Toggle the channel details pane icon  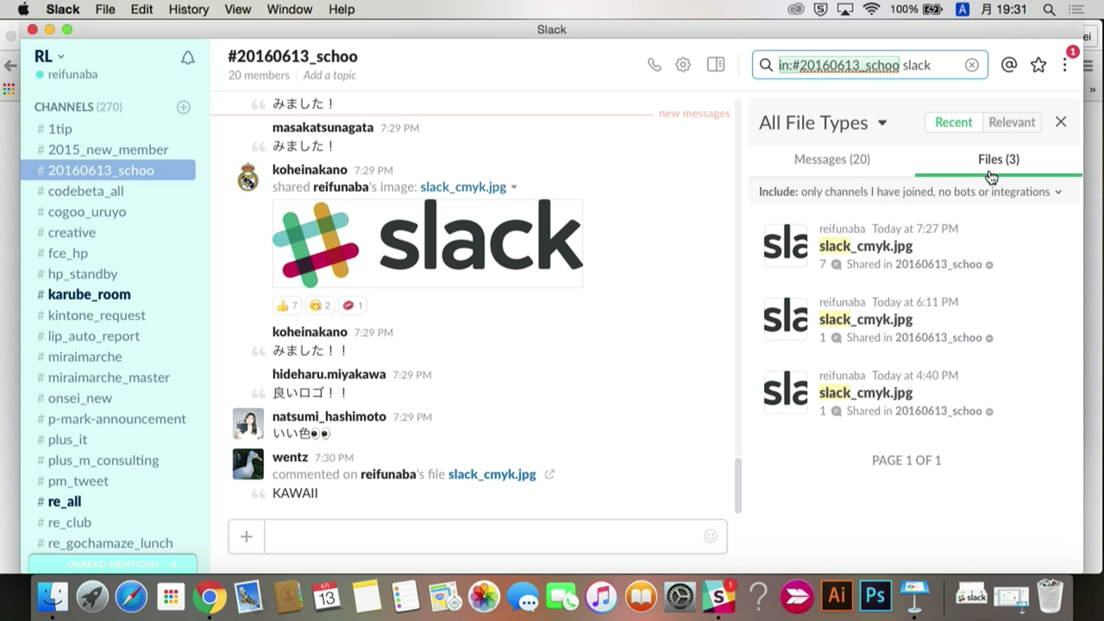click(716, 65)
